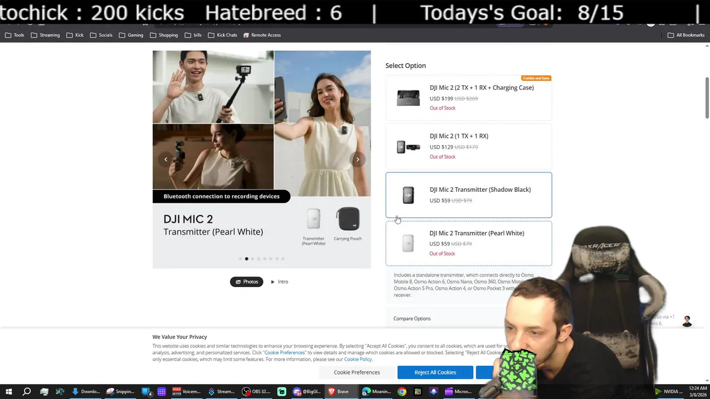Open the Windows Start menu
The height and width of the screenshot is (399, 710).
click(9, 391)
